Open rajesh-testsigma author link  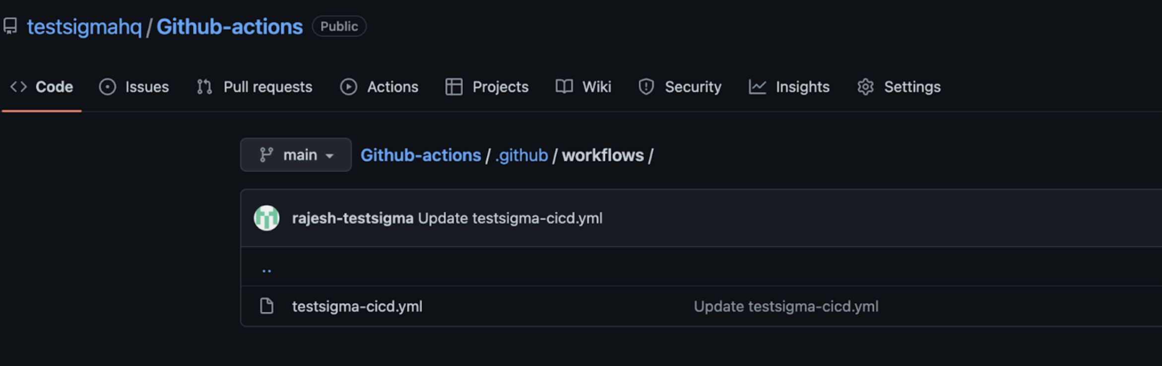(353, 218)
